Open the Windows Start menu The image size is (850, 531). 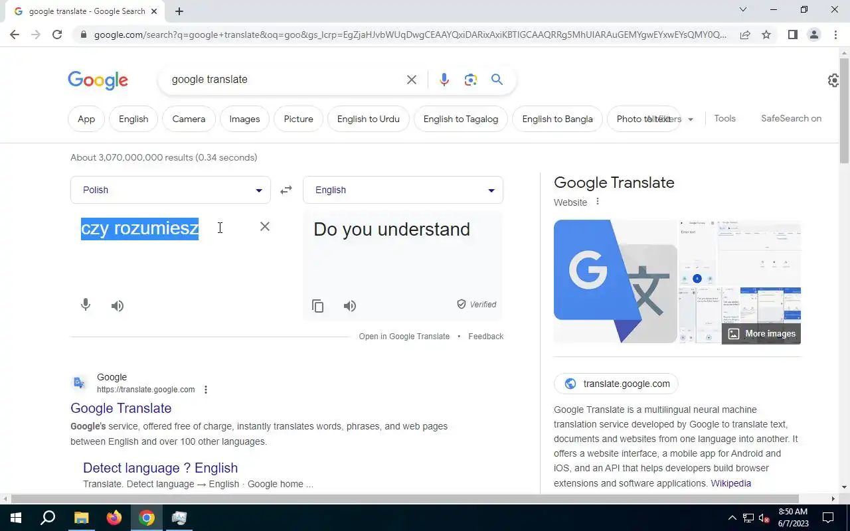pos(16,518)
